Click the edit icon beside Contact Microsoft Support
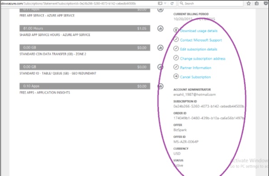This screenshot has height=176, width=269. click(176, 39)
